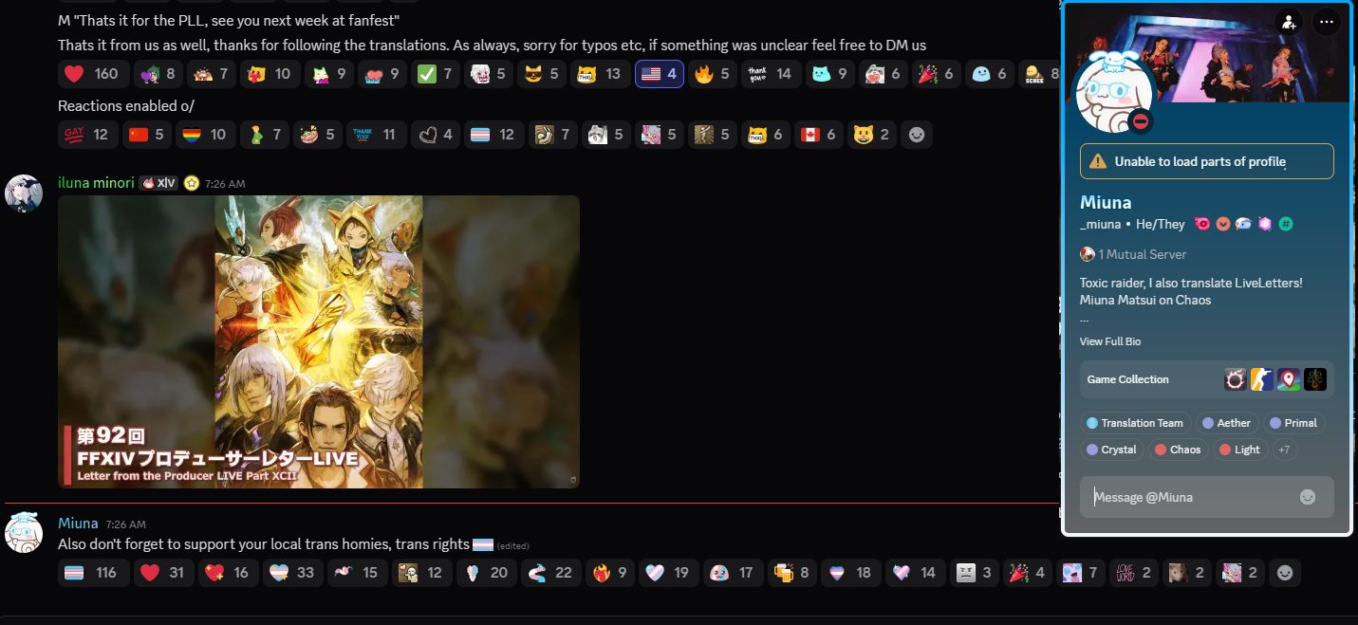This screenshot has width=1358, height=625.
Task: Toggle the rainbow pride heart reaction with 10
Action: 204,135
